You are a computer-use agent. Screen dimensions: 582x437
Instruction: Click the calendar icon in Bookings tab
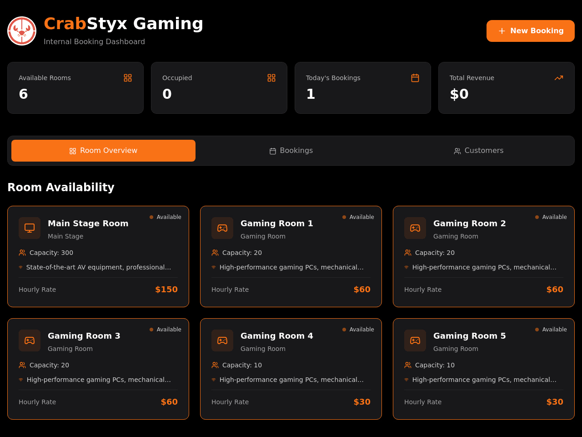tap(273, 151)
